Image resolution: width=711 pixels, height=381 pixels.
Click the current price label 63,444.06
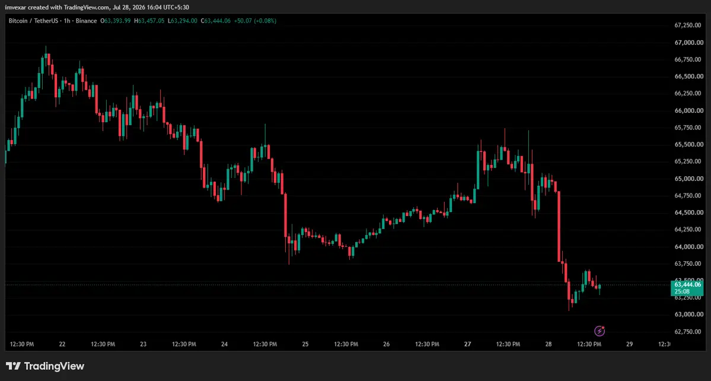(687, 285)
